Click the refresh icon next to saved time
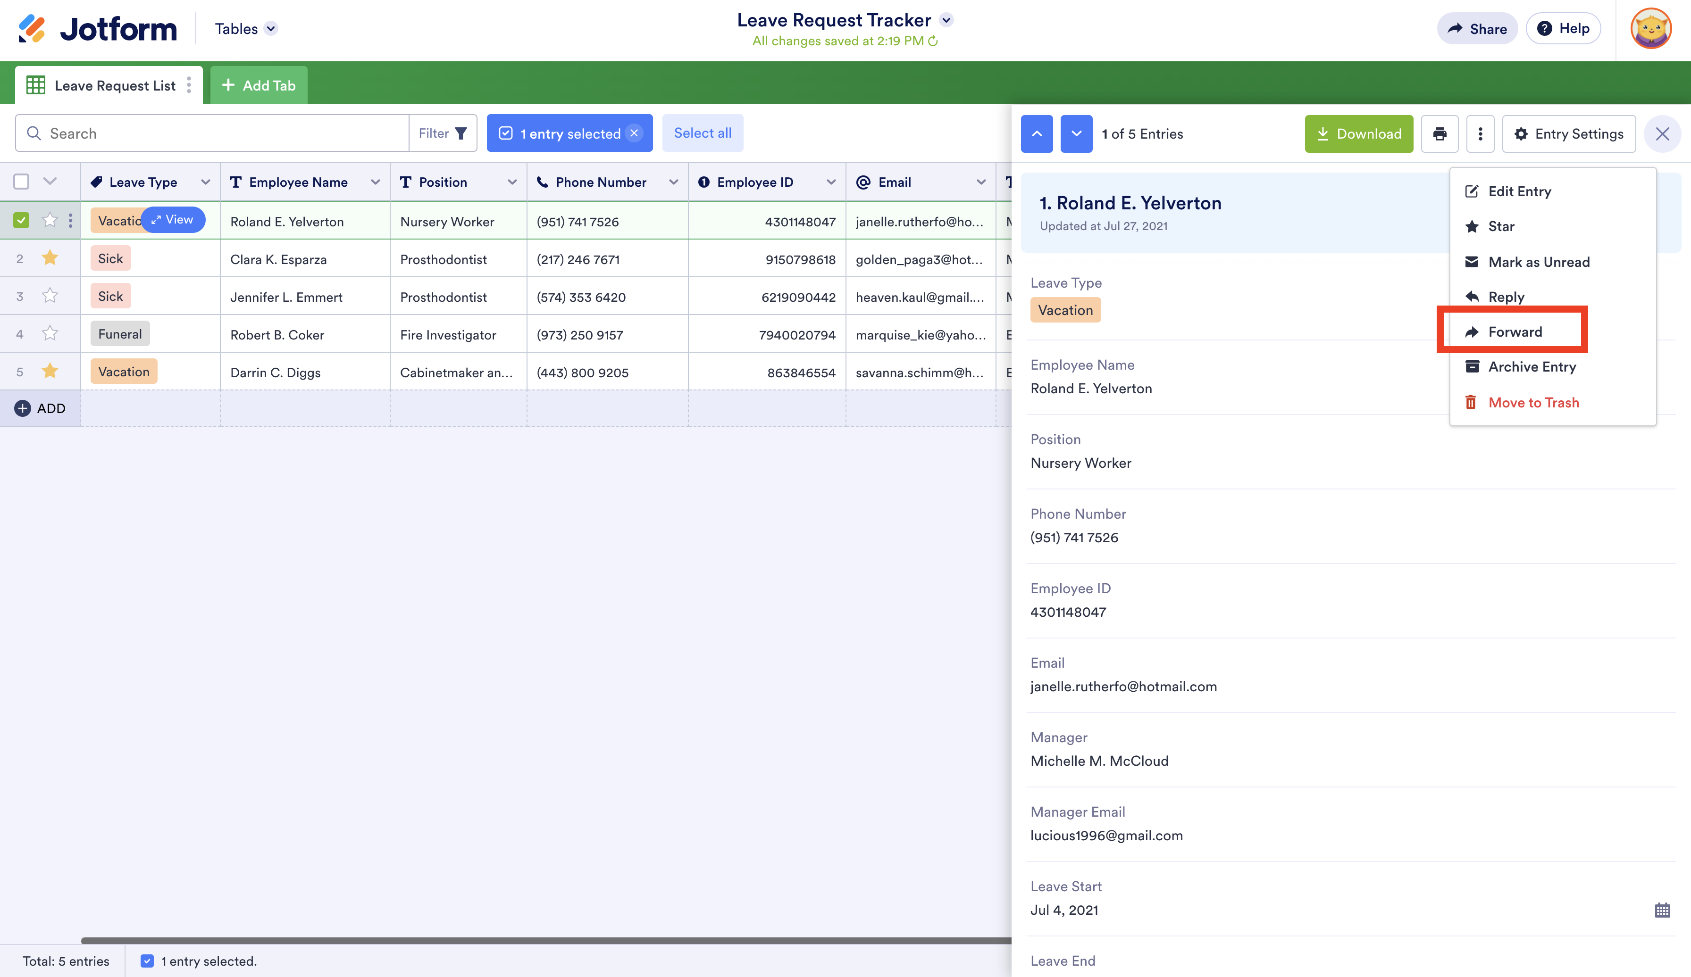This screenshot has height=977, width=1691. coord(933,41)
